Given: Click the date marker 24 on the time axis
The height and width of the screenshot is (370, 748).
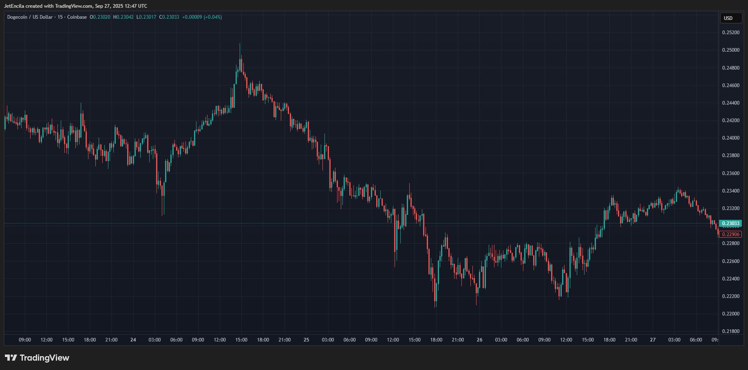Looking at the screenshot, I should 133,340.
